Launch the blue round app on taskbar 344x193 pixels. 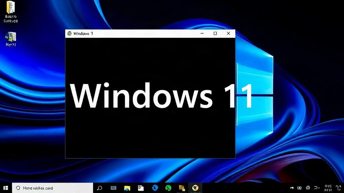155,188
